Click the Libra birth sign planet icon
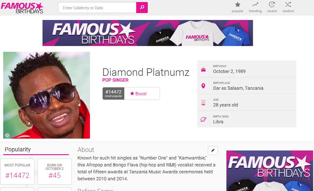The height and width of the screenshot is (191, 314). point(203,120)
